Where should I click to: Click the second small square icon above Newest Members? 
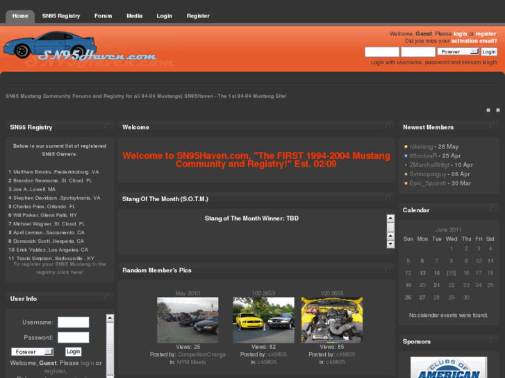[x=498, y=110]
